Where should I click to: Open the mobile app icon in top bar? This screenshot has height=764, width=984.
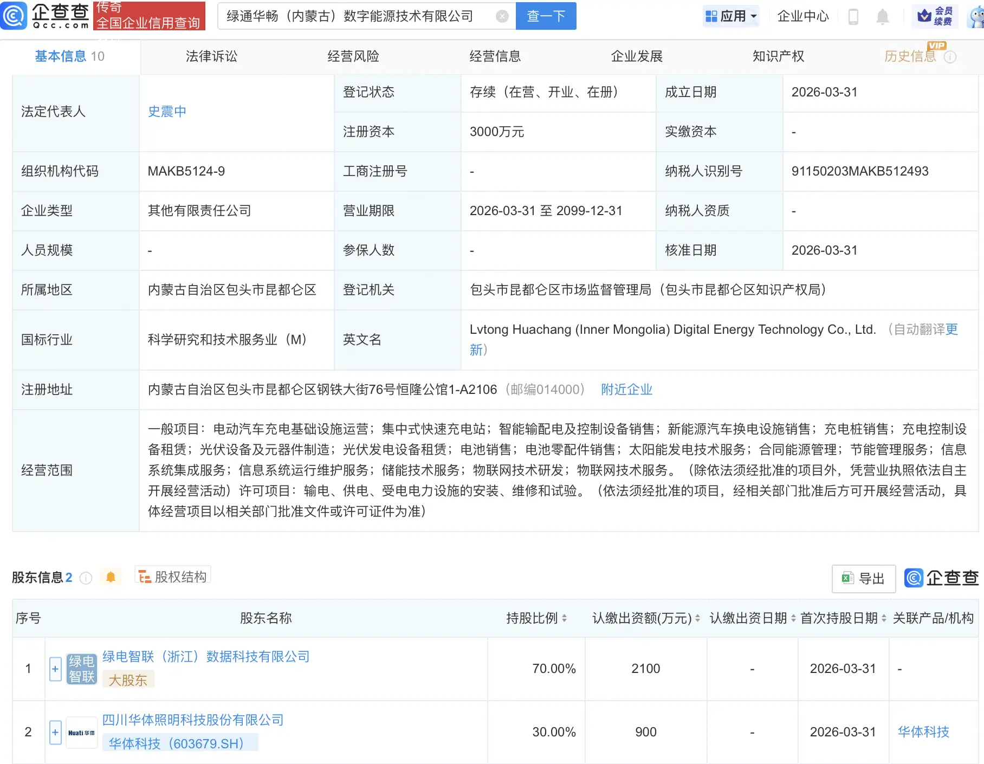click(x=853, y=16)
